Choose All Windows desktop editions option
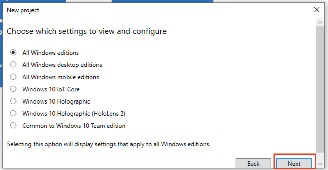The image size is (328, 170). [13, 65]
